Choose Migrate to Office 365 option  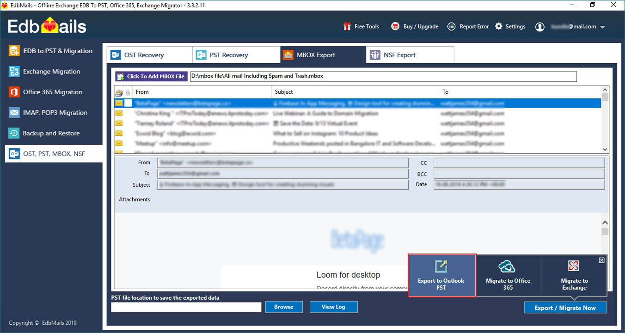point(508,275)
